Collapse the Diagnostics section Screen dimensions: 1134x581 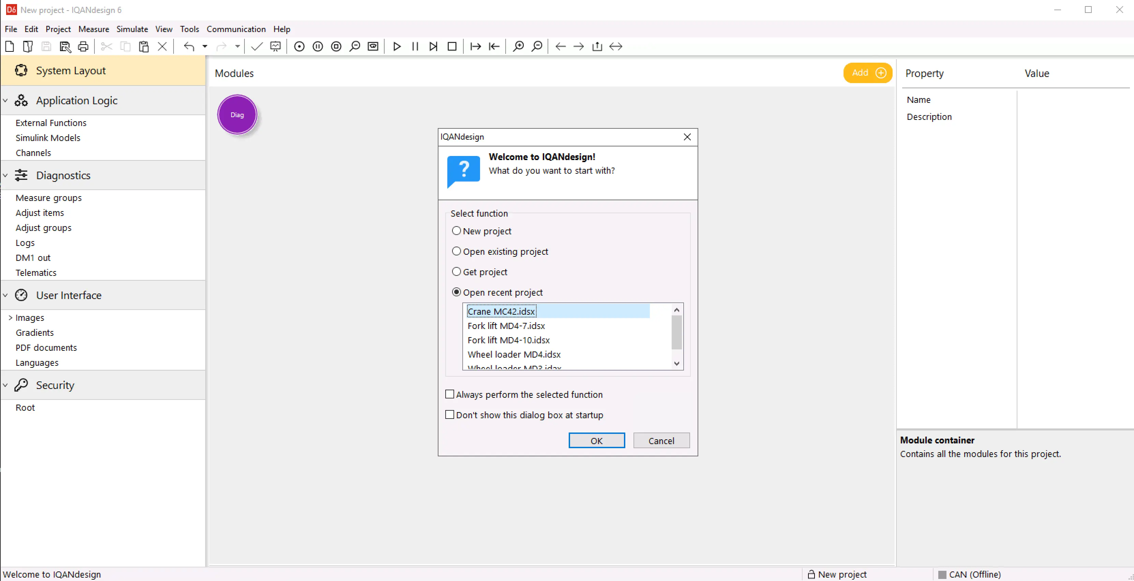pos(5,175)
